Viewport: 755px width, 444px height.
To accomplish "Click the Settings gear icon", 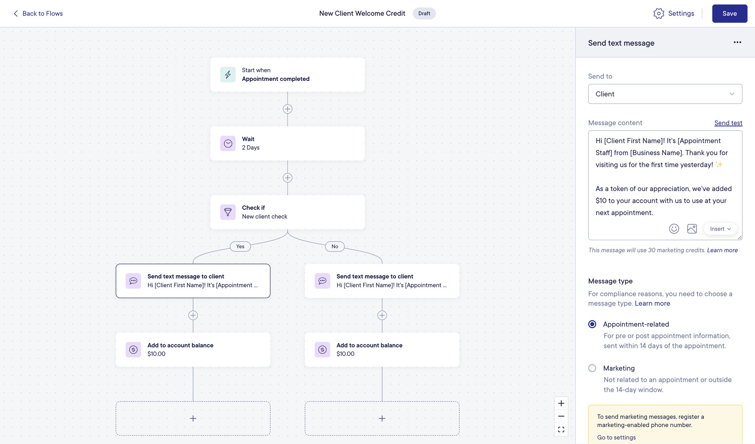I will pyautogui.click(x=659, y=14).
